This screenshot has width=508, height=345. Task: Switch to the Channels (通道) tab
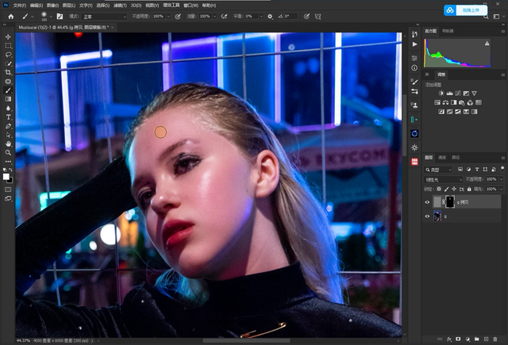tap(442, 158)
